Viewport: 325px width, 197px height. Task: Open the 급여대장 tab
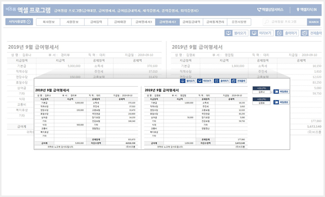[x=120, y=22]
